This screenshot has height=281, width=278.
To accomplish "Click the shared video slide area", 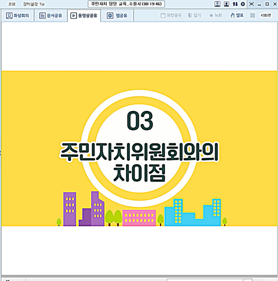I will (139, 148).
